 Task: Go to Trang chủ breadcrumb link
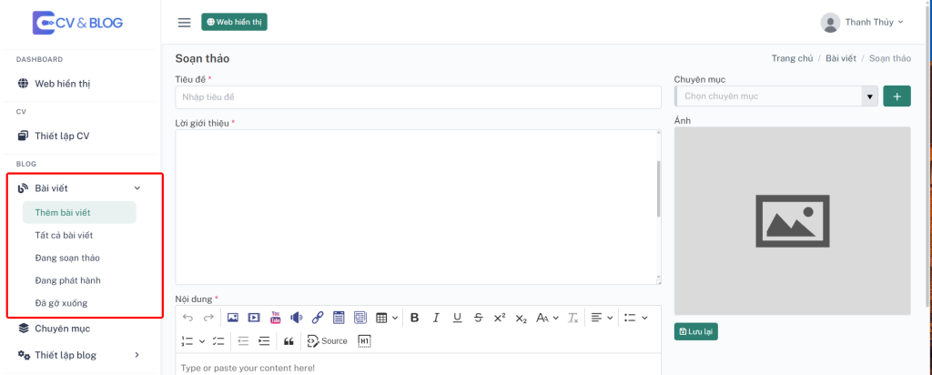[x=792, y=58]
